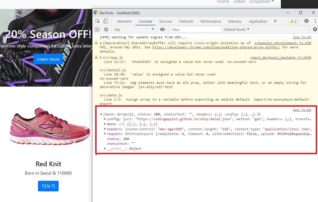Click the console prompt input line
This screenshot has height=202, width=318.
[x=205, y=155]
